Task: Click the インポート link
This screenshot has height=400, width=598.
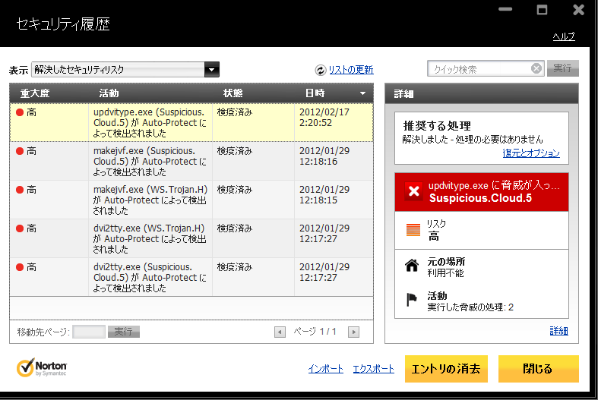Action: point(326,369)
